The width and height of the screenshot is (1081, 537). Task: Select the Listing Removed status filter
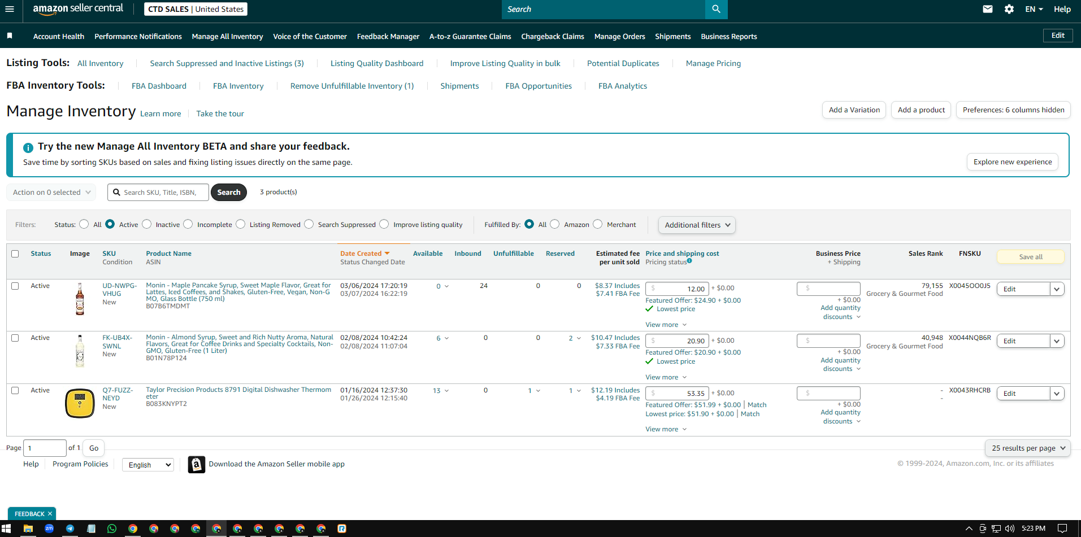[x=241, y=224]
